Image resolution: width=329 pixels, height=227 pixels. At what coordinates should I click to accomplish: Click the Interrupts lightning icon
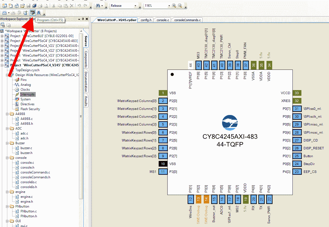point(17,94)
